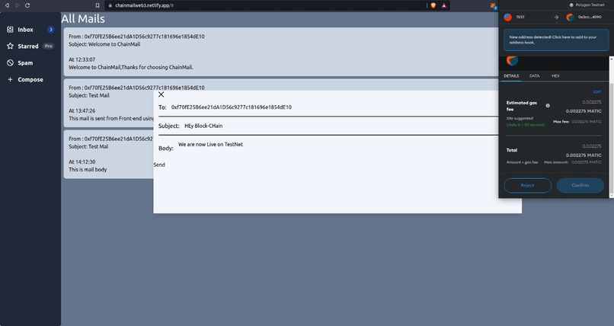This screenshot has width=614, height=326.
Task: Click the 'At 12:33:07' timestamp
Action: (x=82, y=59)
